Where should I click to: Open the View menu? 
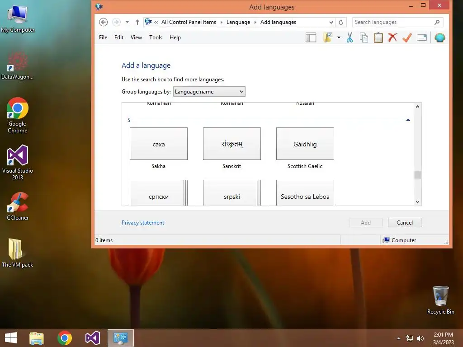click(136, 38)
